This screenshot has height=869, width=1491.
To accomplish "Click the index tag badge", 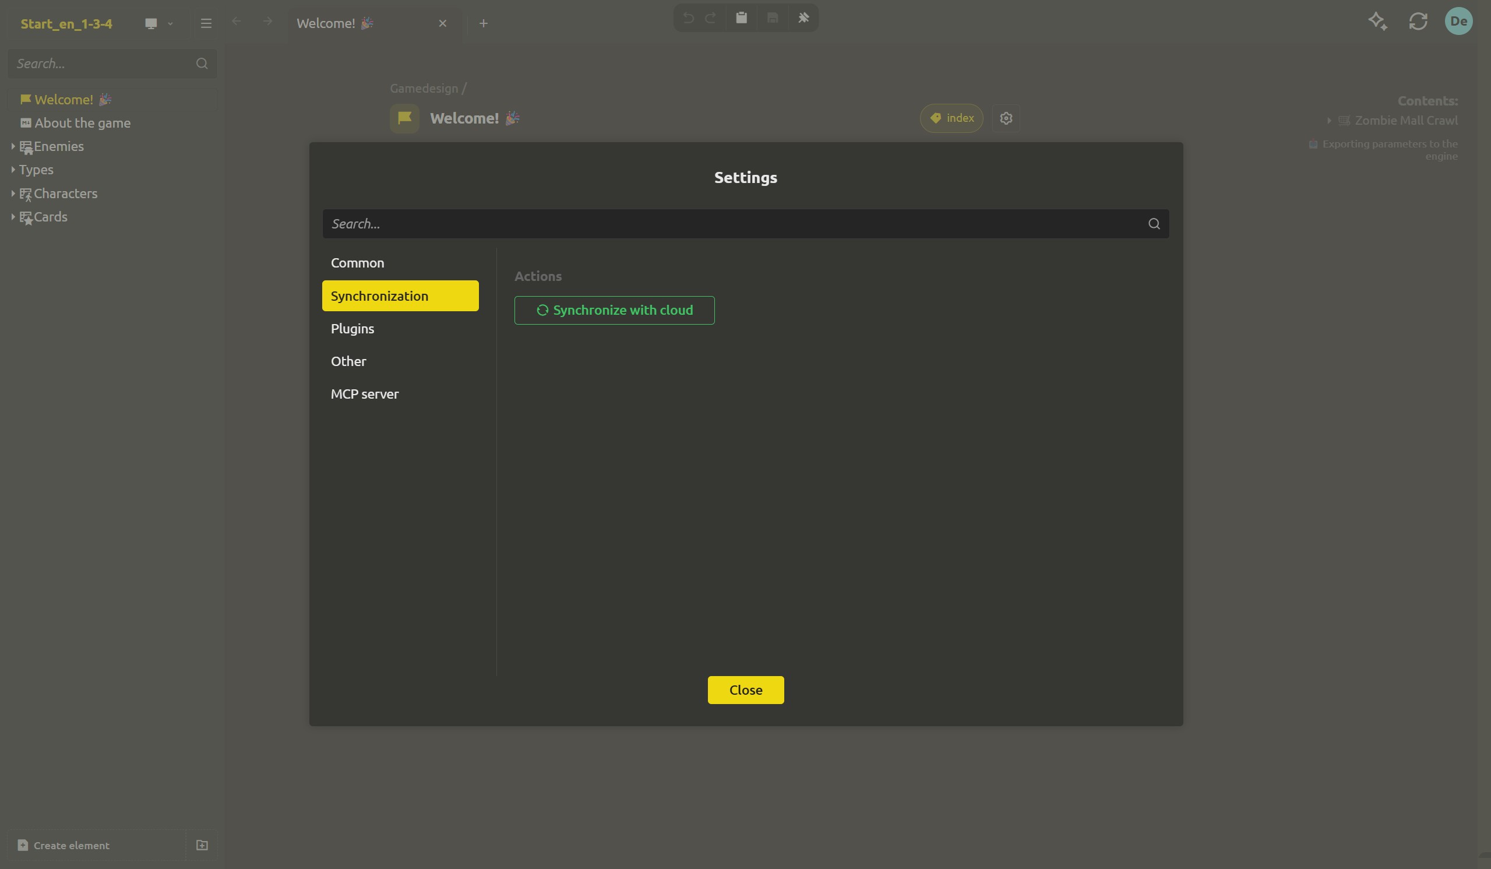I will (x=951, y=118).
